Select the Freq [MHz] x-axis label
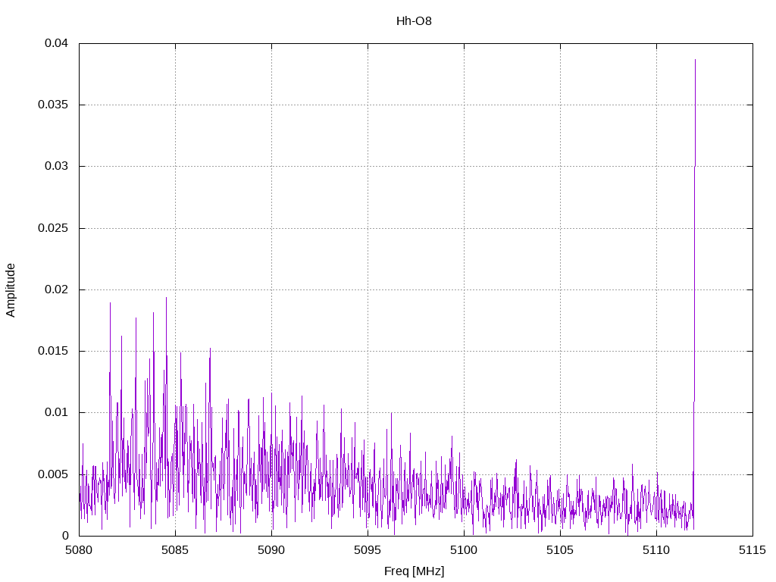776x582 pixels. [414, 571]
